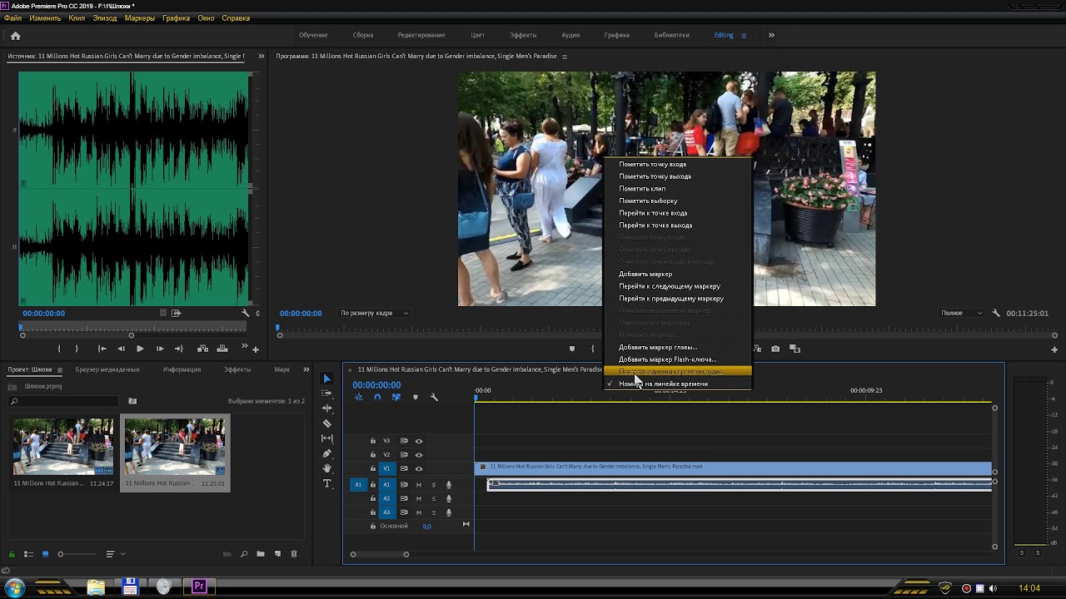Screen dimensions: 1066x599
Task: Mute audio track A1
Action: (x=419, y=484)
